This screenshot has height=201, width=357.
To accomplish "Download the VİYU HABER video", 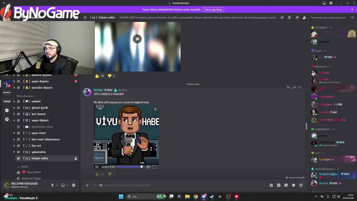I will (155, 108).
